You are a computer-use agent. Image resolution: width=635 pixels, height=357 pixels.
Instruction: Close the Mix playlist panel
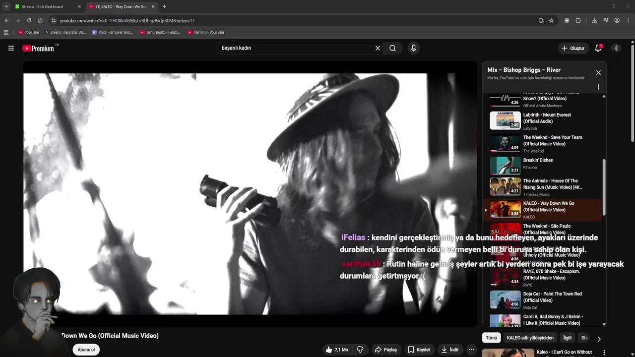click(x=598, y=72)
